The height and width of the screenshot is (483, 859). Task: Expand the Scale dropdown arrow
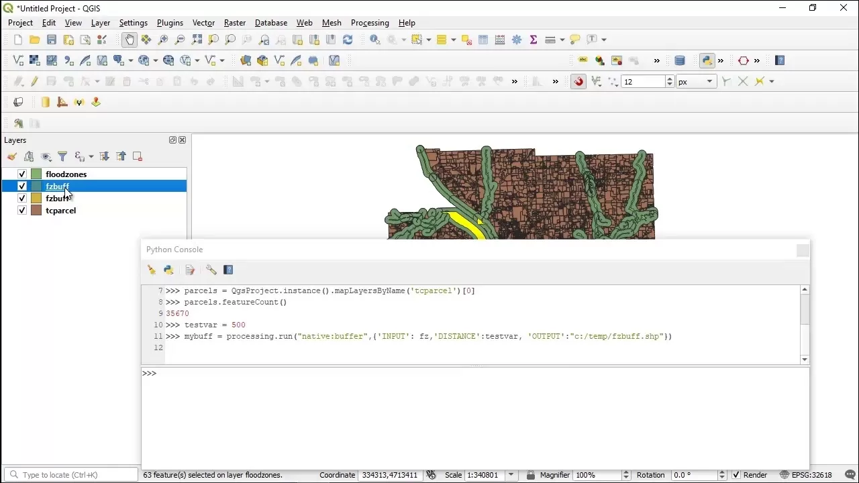tap(511, 475)
